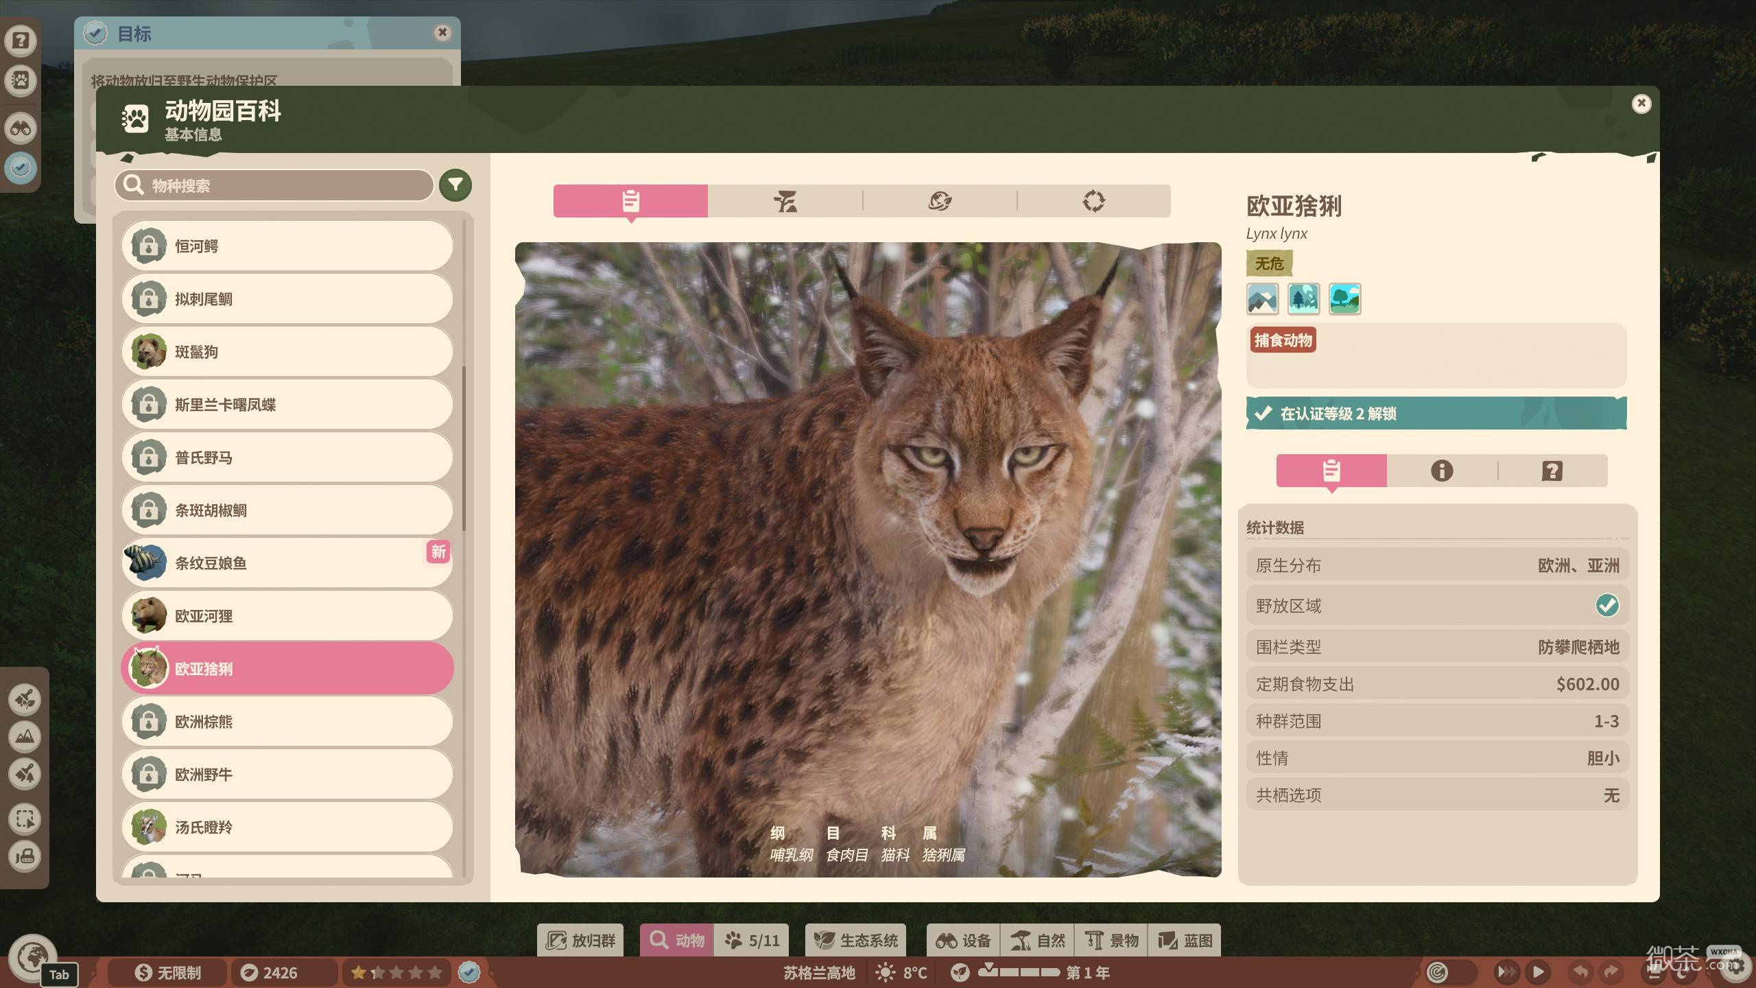Click the marquee selection tool icon in sidebar
The image size is (1756, 988).
tap(25, 819)
